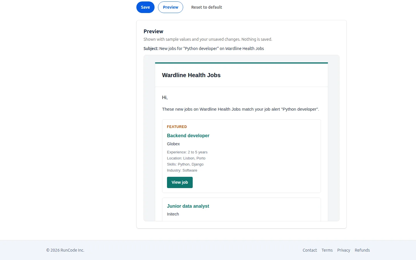Select the Location: Lisbon, Porto line
416x260 pixels.
[x=186, y=158]
